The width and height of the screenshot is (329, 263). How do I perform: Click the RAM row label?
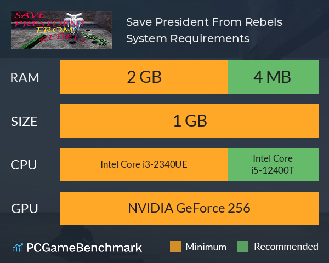click(25, 78)
